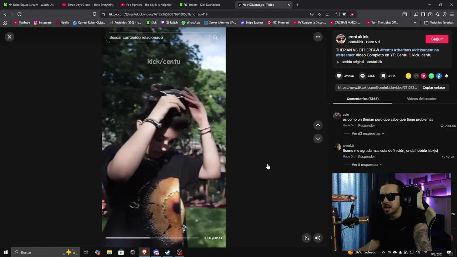Open Brave Wallet icon
Image resolution: width=457 pixels, height=257 pixels.
pyautogui.click(x=430, y=14)
